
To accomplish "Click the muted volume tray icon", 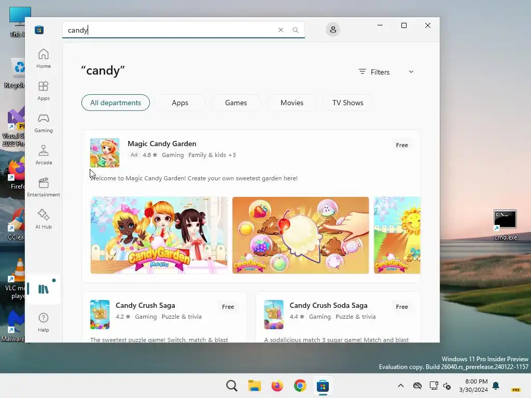I will [447, 386].
